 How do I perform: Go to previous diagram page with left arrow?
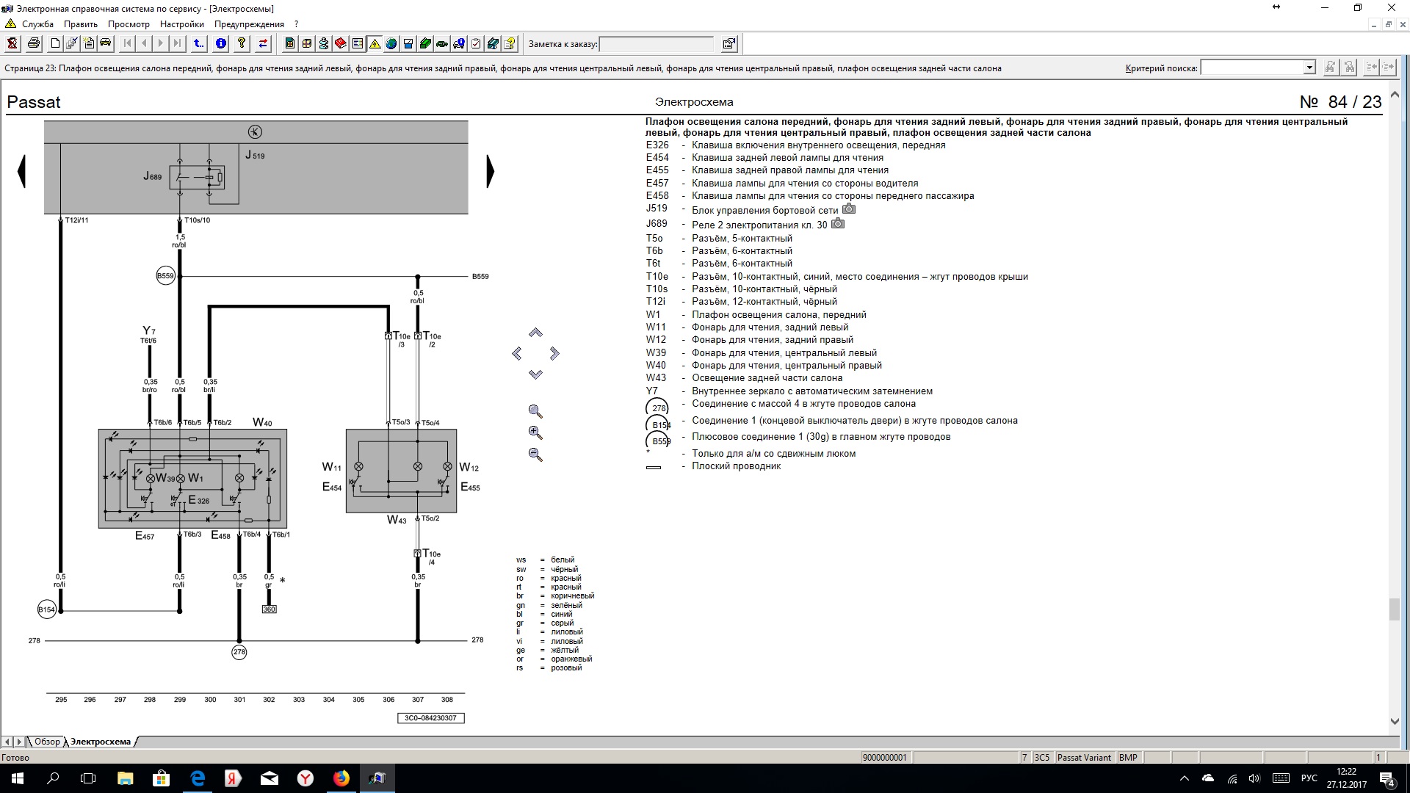pyautogui.click(x=22, y=171)
